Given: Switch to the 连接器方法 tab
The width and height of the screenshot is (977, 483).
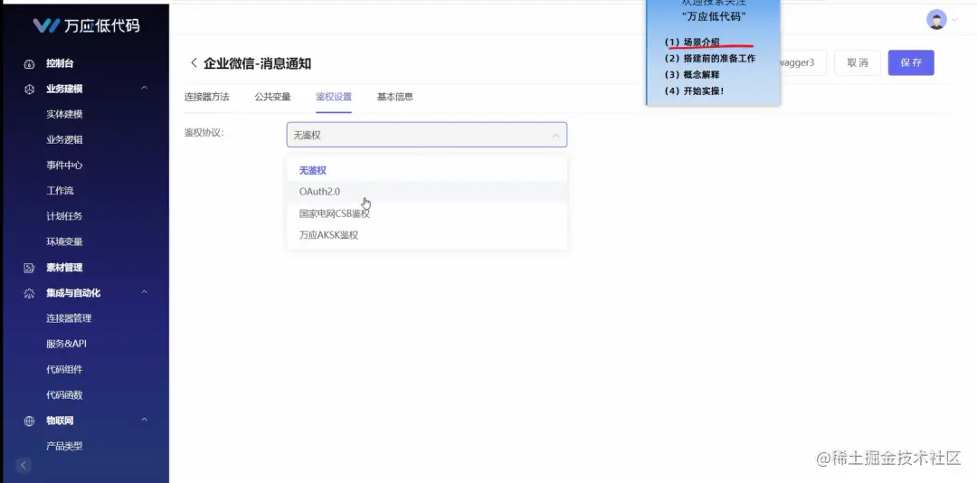Looking at the screenshot, I should click(207, 97).
